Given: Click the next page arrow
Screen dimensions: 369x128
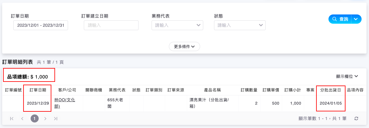Looking at the screenshot, I should point(45,118).
